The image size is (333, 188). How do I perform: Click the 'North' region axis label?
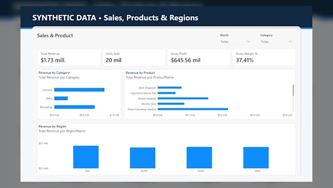point(144,171)
